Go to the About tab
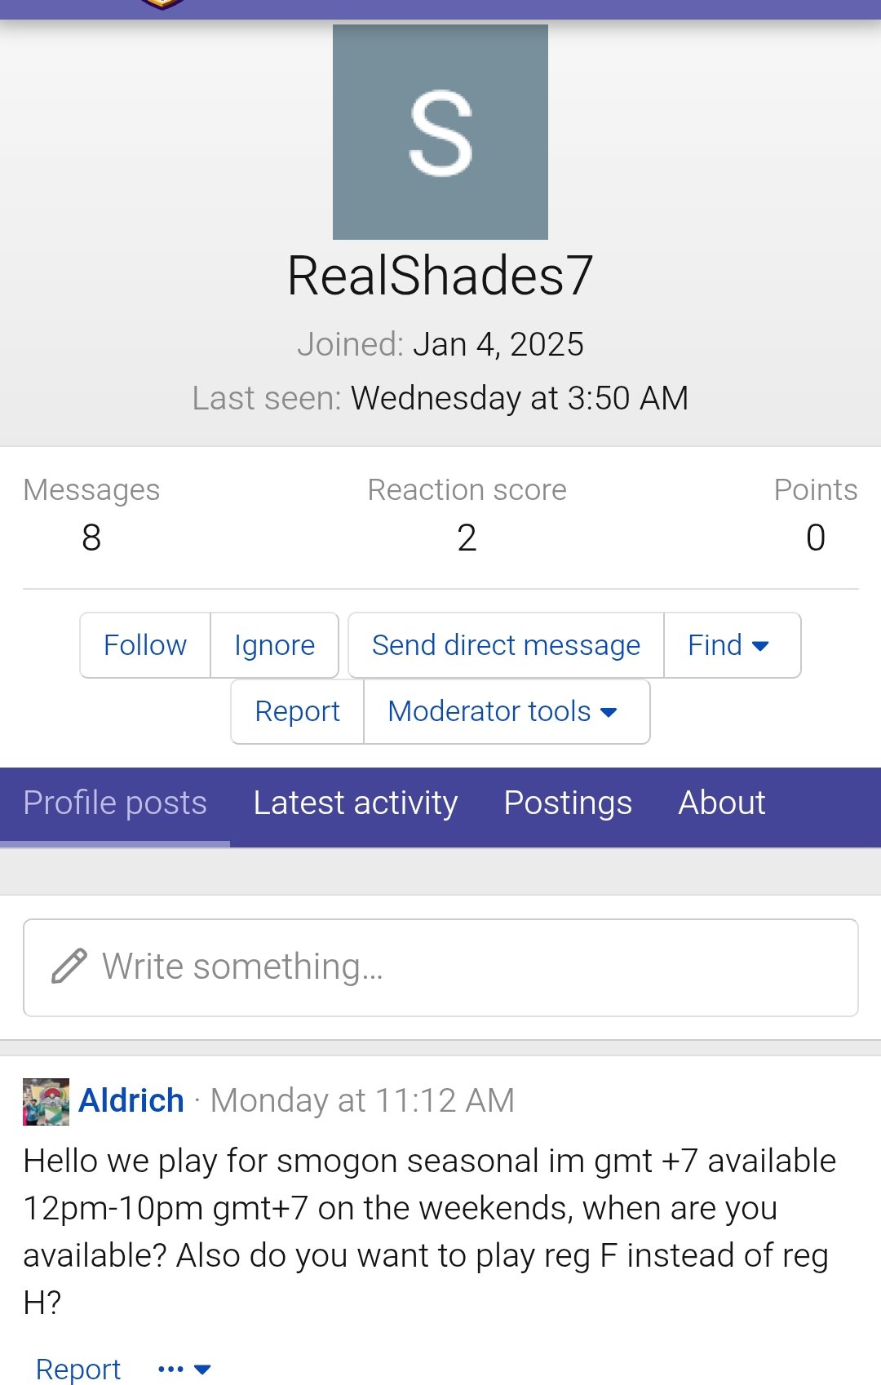881x1385 pixels. pos(722,803)
